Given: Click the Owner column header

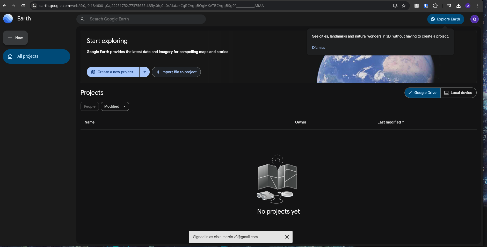Looking at the screenshot, I should coord(301,122).
